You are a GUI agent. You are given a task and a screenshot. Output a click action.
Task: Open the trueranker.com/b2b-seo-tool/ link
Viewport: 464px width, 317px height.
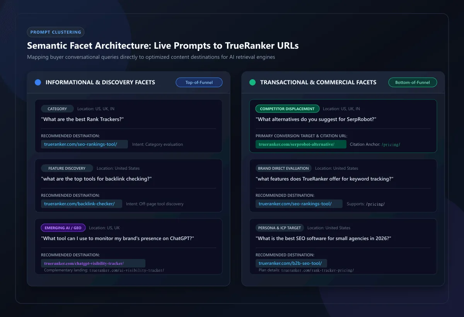[292, 263]
